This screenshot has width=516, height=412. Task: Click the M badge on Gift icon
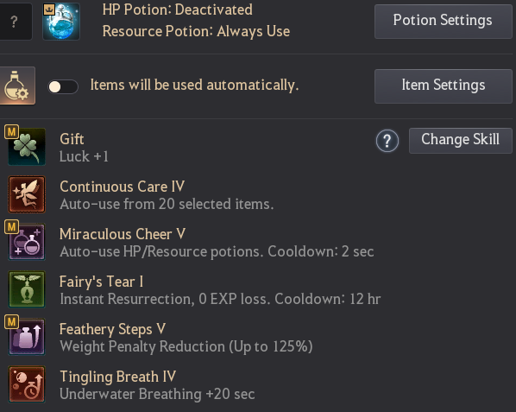pyautogui.click(x=11, y=132)
